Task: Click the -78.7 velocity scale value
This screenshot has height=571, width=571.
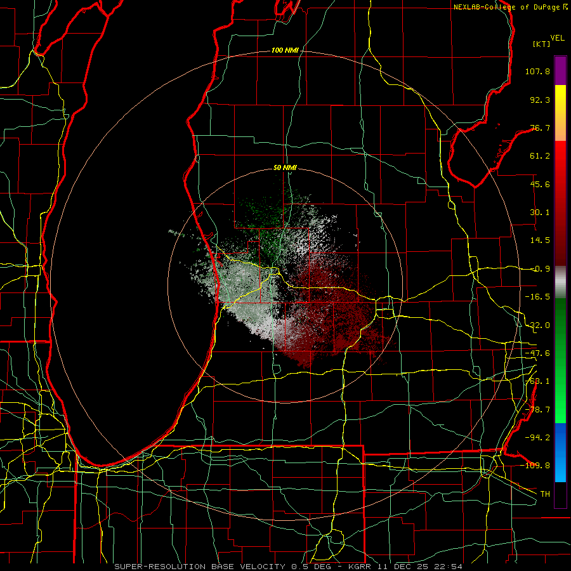Action: [x=537, y=410]
